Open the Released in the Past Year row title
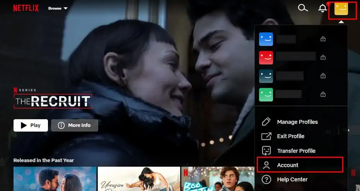This screenshot has width=360, height=191. tap(44, 160)
